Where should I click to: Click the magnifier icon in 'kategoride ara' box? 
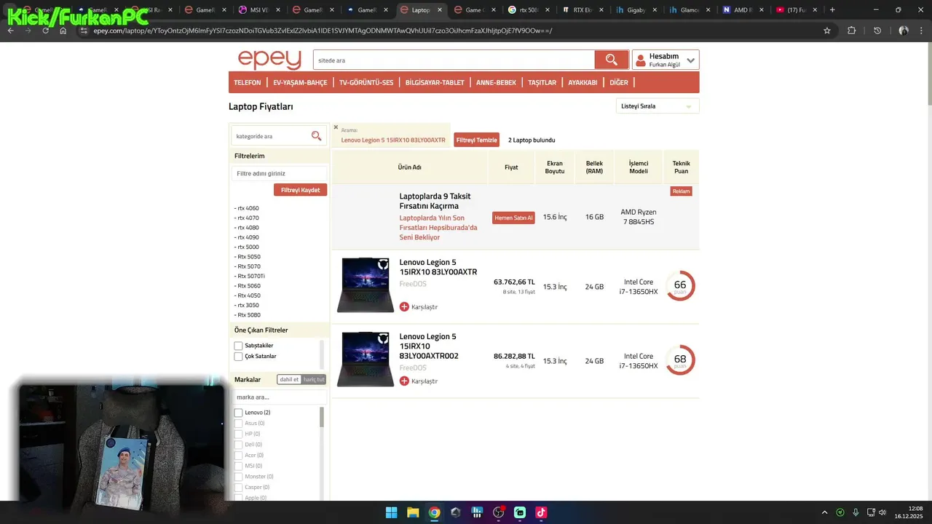pyautogui.click(x=316, y=136)
